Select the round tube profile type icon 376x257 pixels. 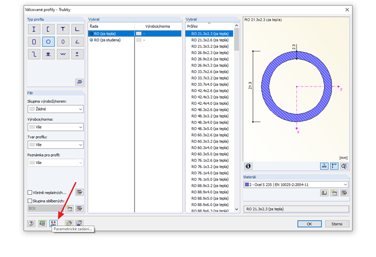point(48,42)
